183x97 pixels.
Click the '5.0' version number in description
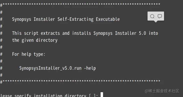coord(142,33)
